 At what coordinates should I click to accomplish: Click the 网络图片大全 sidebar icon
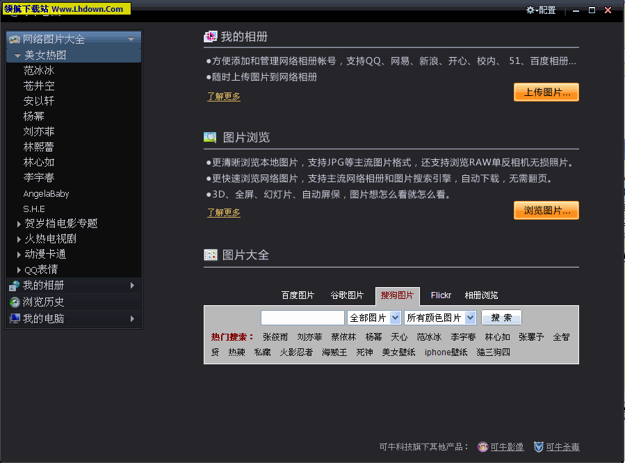pyautogui.click(x=15, y=39)
